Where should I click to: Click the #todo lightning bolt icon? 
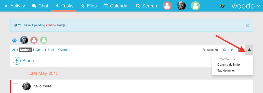click(17, 61)
